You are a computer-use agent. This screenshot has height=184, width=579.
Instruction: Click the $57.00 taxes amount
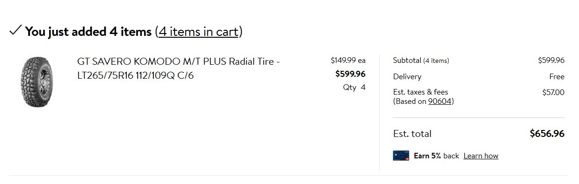pyautogui.click(x=553, y=92)
